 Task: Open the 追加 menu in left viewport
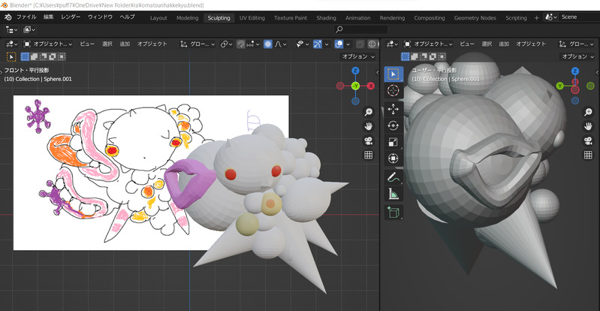(x=125, y=44)
